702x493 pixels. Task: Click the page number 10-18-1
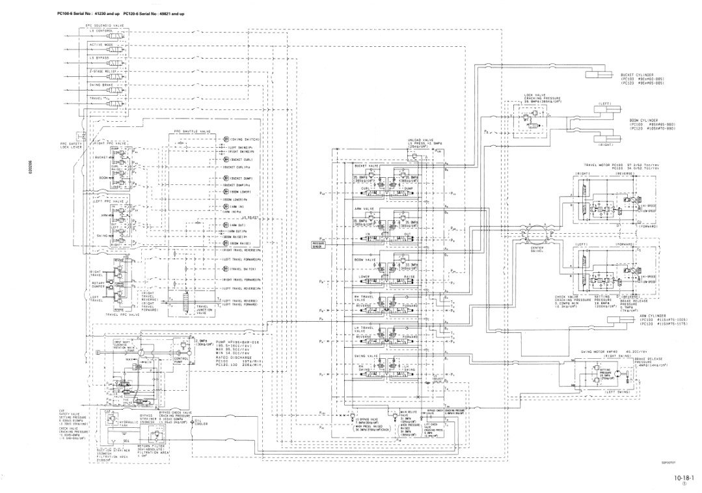pos(683,477)
